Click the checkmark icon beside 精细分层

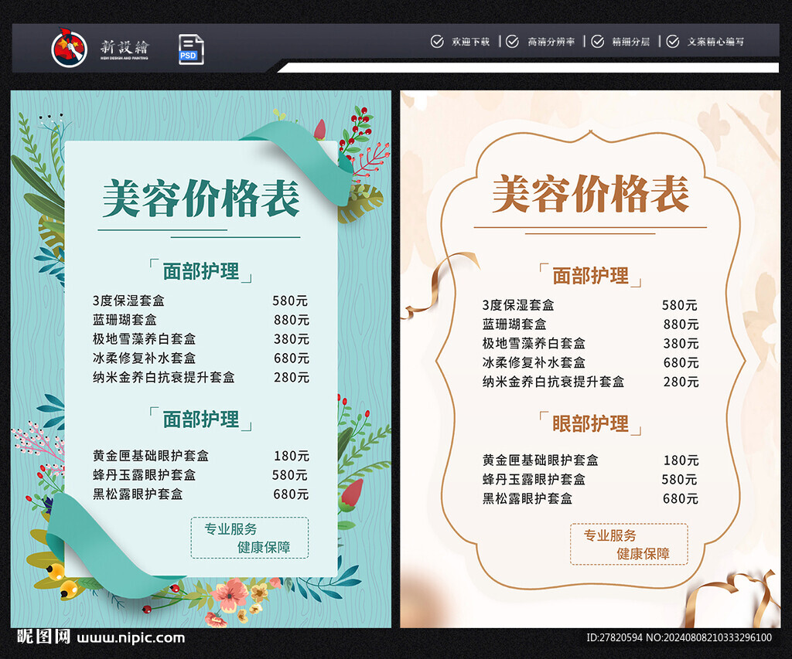[598, 42]
